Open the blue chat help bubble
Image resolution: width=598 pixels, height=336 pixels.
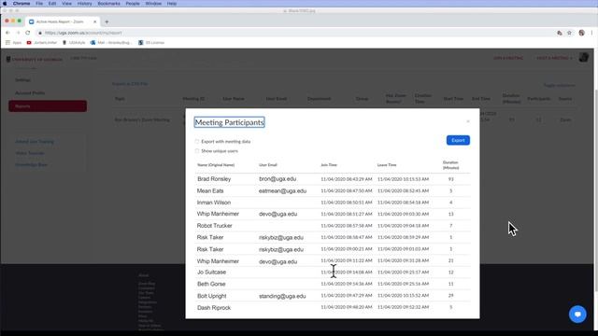[577, 315]
